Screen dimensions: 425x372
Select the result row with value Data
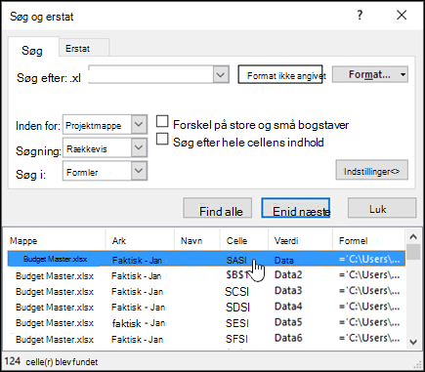(206, 259)
